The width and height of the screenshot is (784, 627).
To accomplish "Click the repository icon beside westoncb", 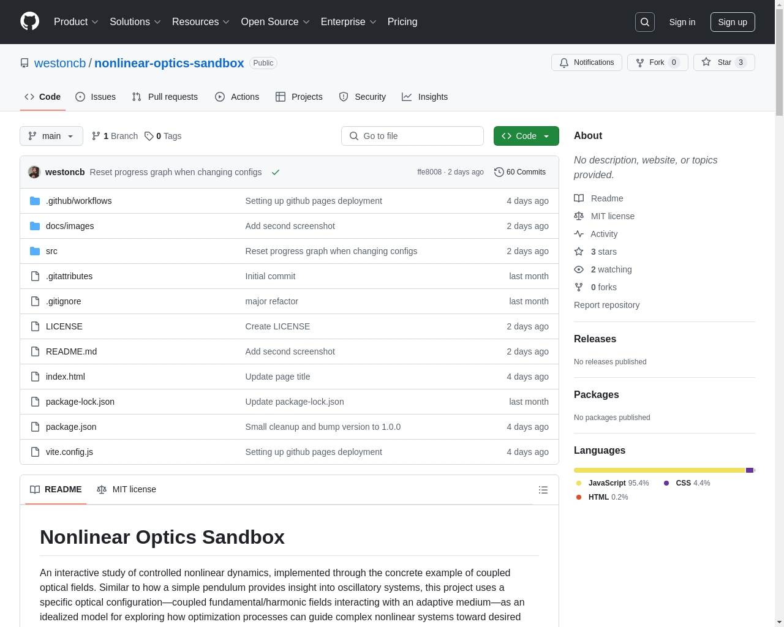I will (24, 63).
